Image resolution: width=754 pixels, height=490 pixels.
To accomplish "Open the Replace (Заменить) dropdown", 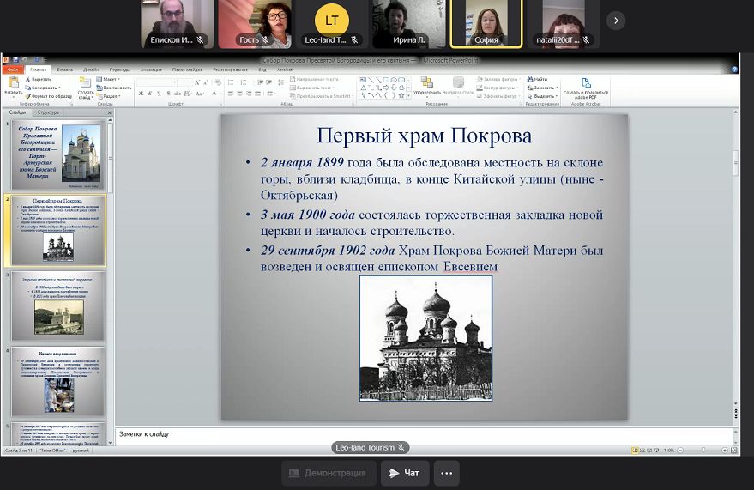I will 544,88.
